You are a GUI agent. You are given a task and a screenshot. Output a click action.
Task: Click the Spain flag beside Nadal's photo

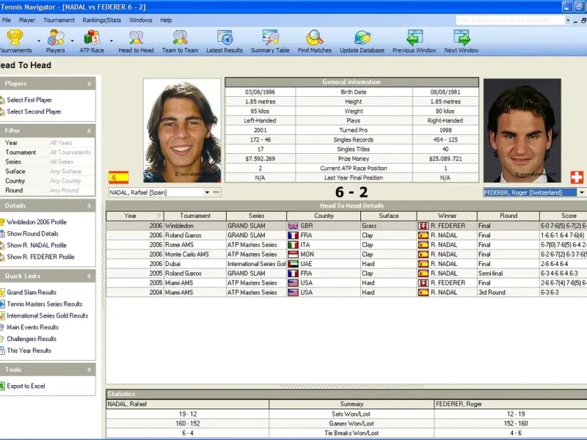point(119,177)
